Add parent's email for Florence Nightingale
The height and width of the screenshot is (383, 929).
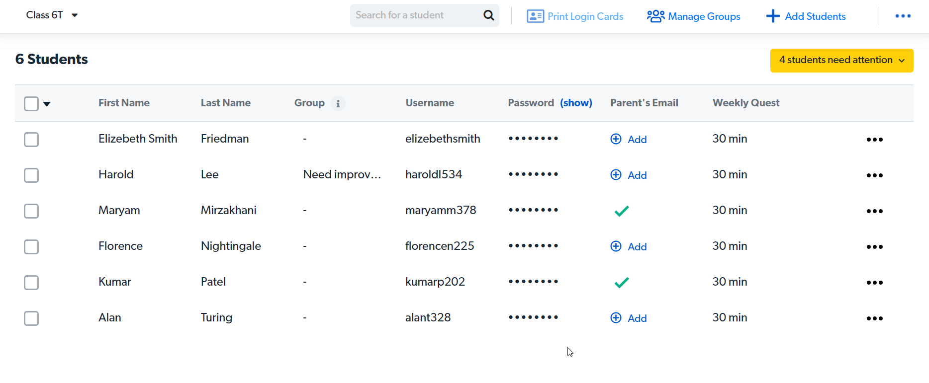tap(629, 247)
